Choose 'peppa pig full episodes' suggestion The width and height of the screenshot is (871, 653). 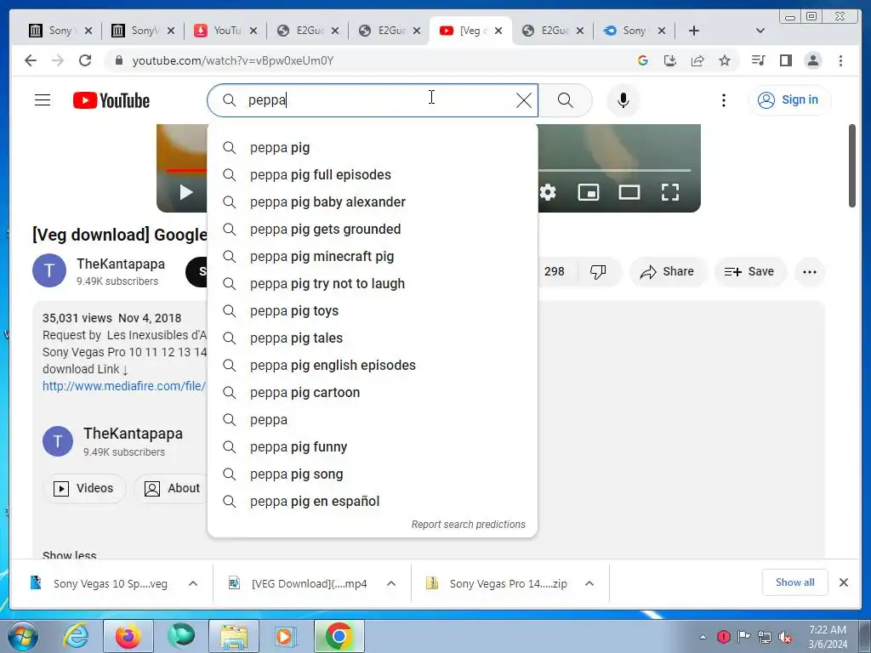pyautogui.click(x=373, y=175)
